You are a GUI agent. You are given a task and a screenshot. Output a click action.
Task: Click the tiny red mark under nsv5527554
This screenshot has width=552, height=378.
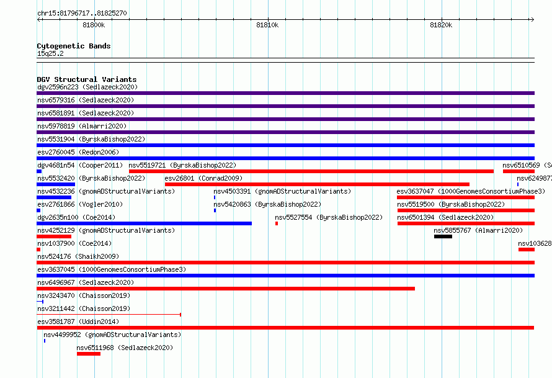(x=277, y=223)
